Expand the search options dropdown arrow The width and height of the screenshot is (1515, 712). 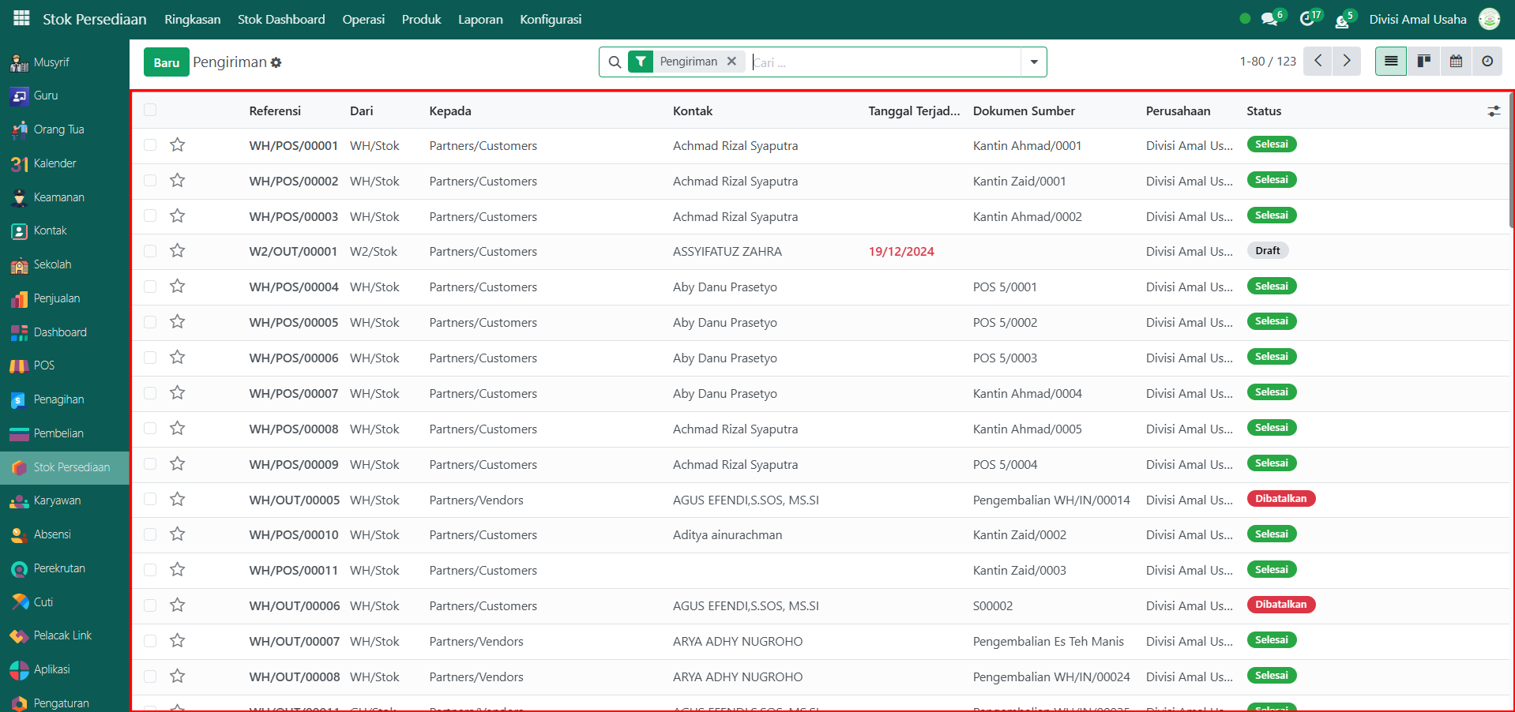click(1033, 62)
